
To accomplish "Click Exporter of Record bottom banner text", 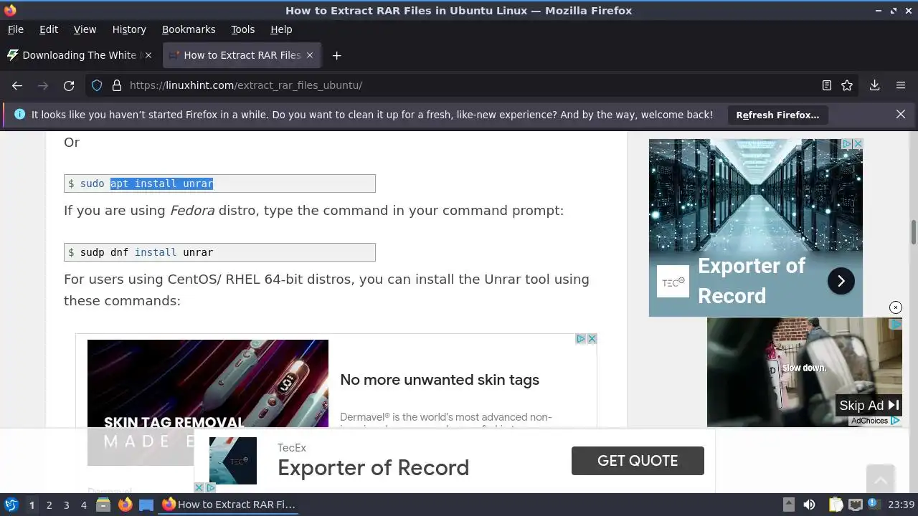I will coord(373,468).
